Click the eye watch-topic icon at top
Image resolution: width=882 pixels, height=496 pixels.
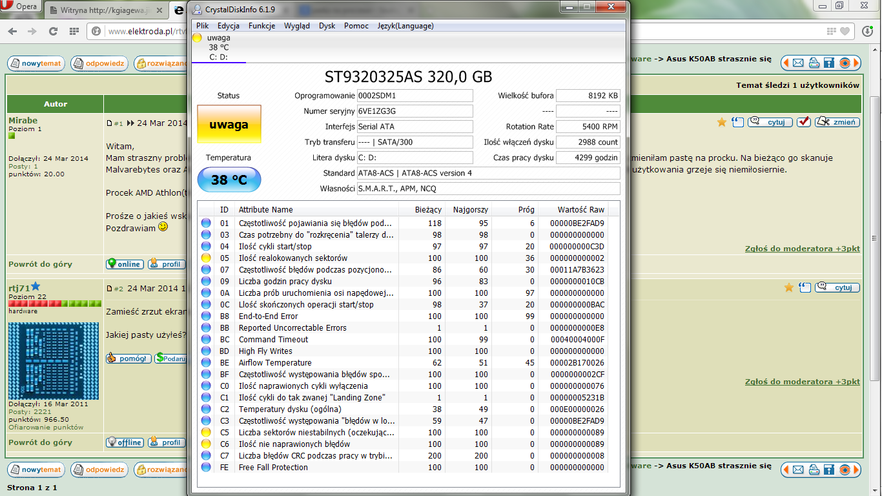coord(843,63)
